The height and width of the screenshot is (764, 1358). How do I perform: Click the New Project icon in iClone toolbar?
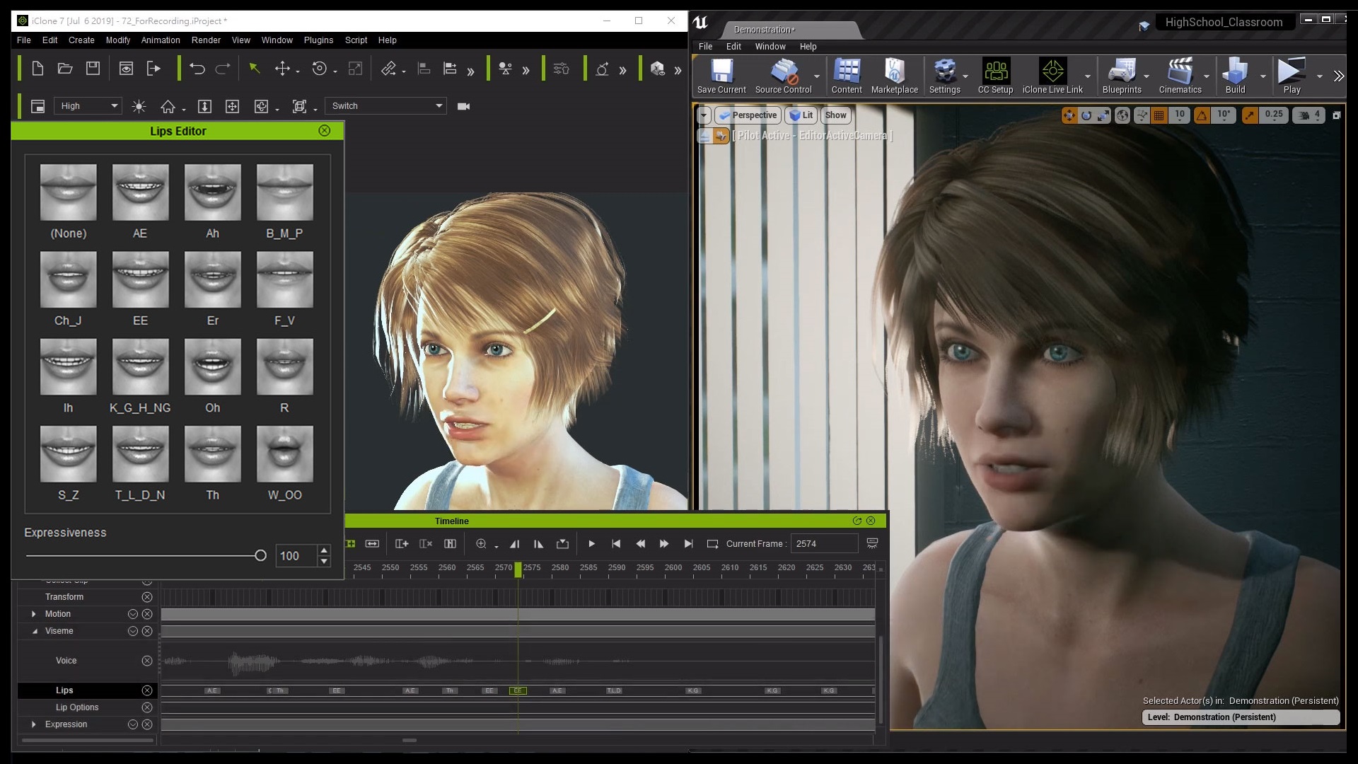click(38, 69)
